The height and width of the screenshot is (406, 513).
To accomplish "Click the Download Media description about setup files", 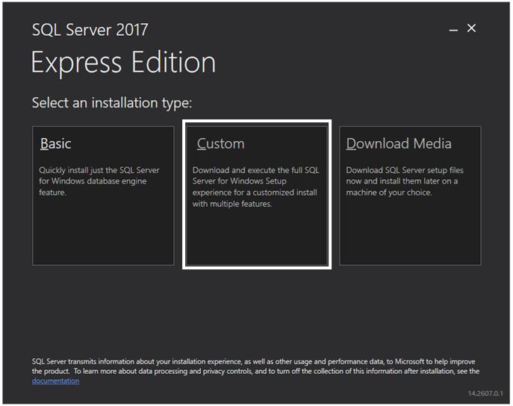I will click(405, 181).
